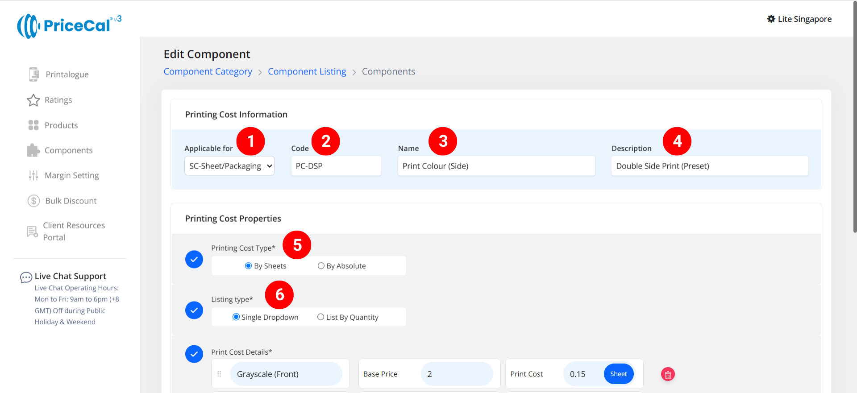
Task: Click the drag handle beside Grayscale (Front)
Action: click(x=219, y=374)
